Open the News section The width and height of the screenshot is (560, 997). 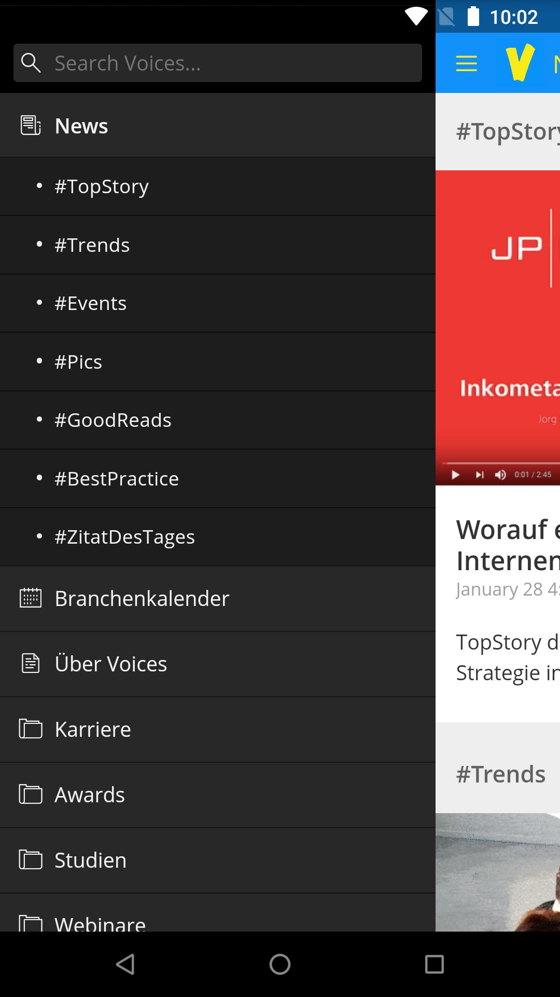[x=218, y=125]
